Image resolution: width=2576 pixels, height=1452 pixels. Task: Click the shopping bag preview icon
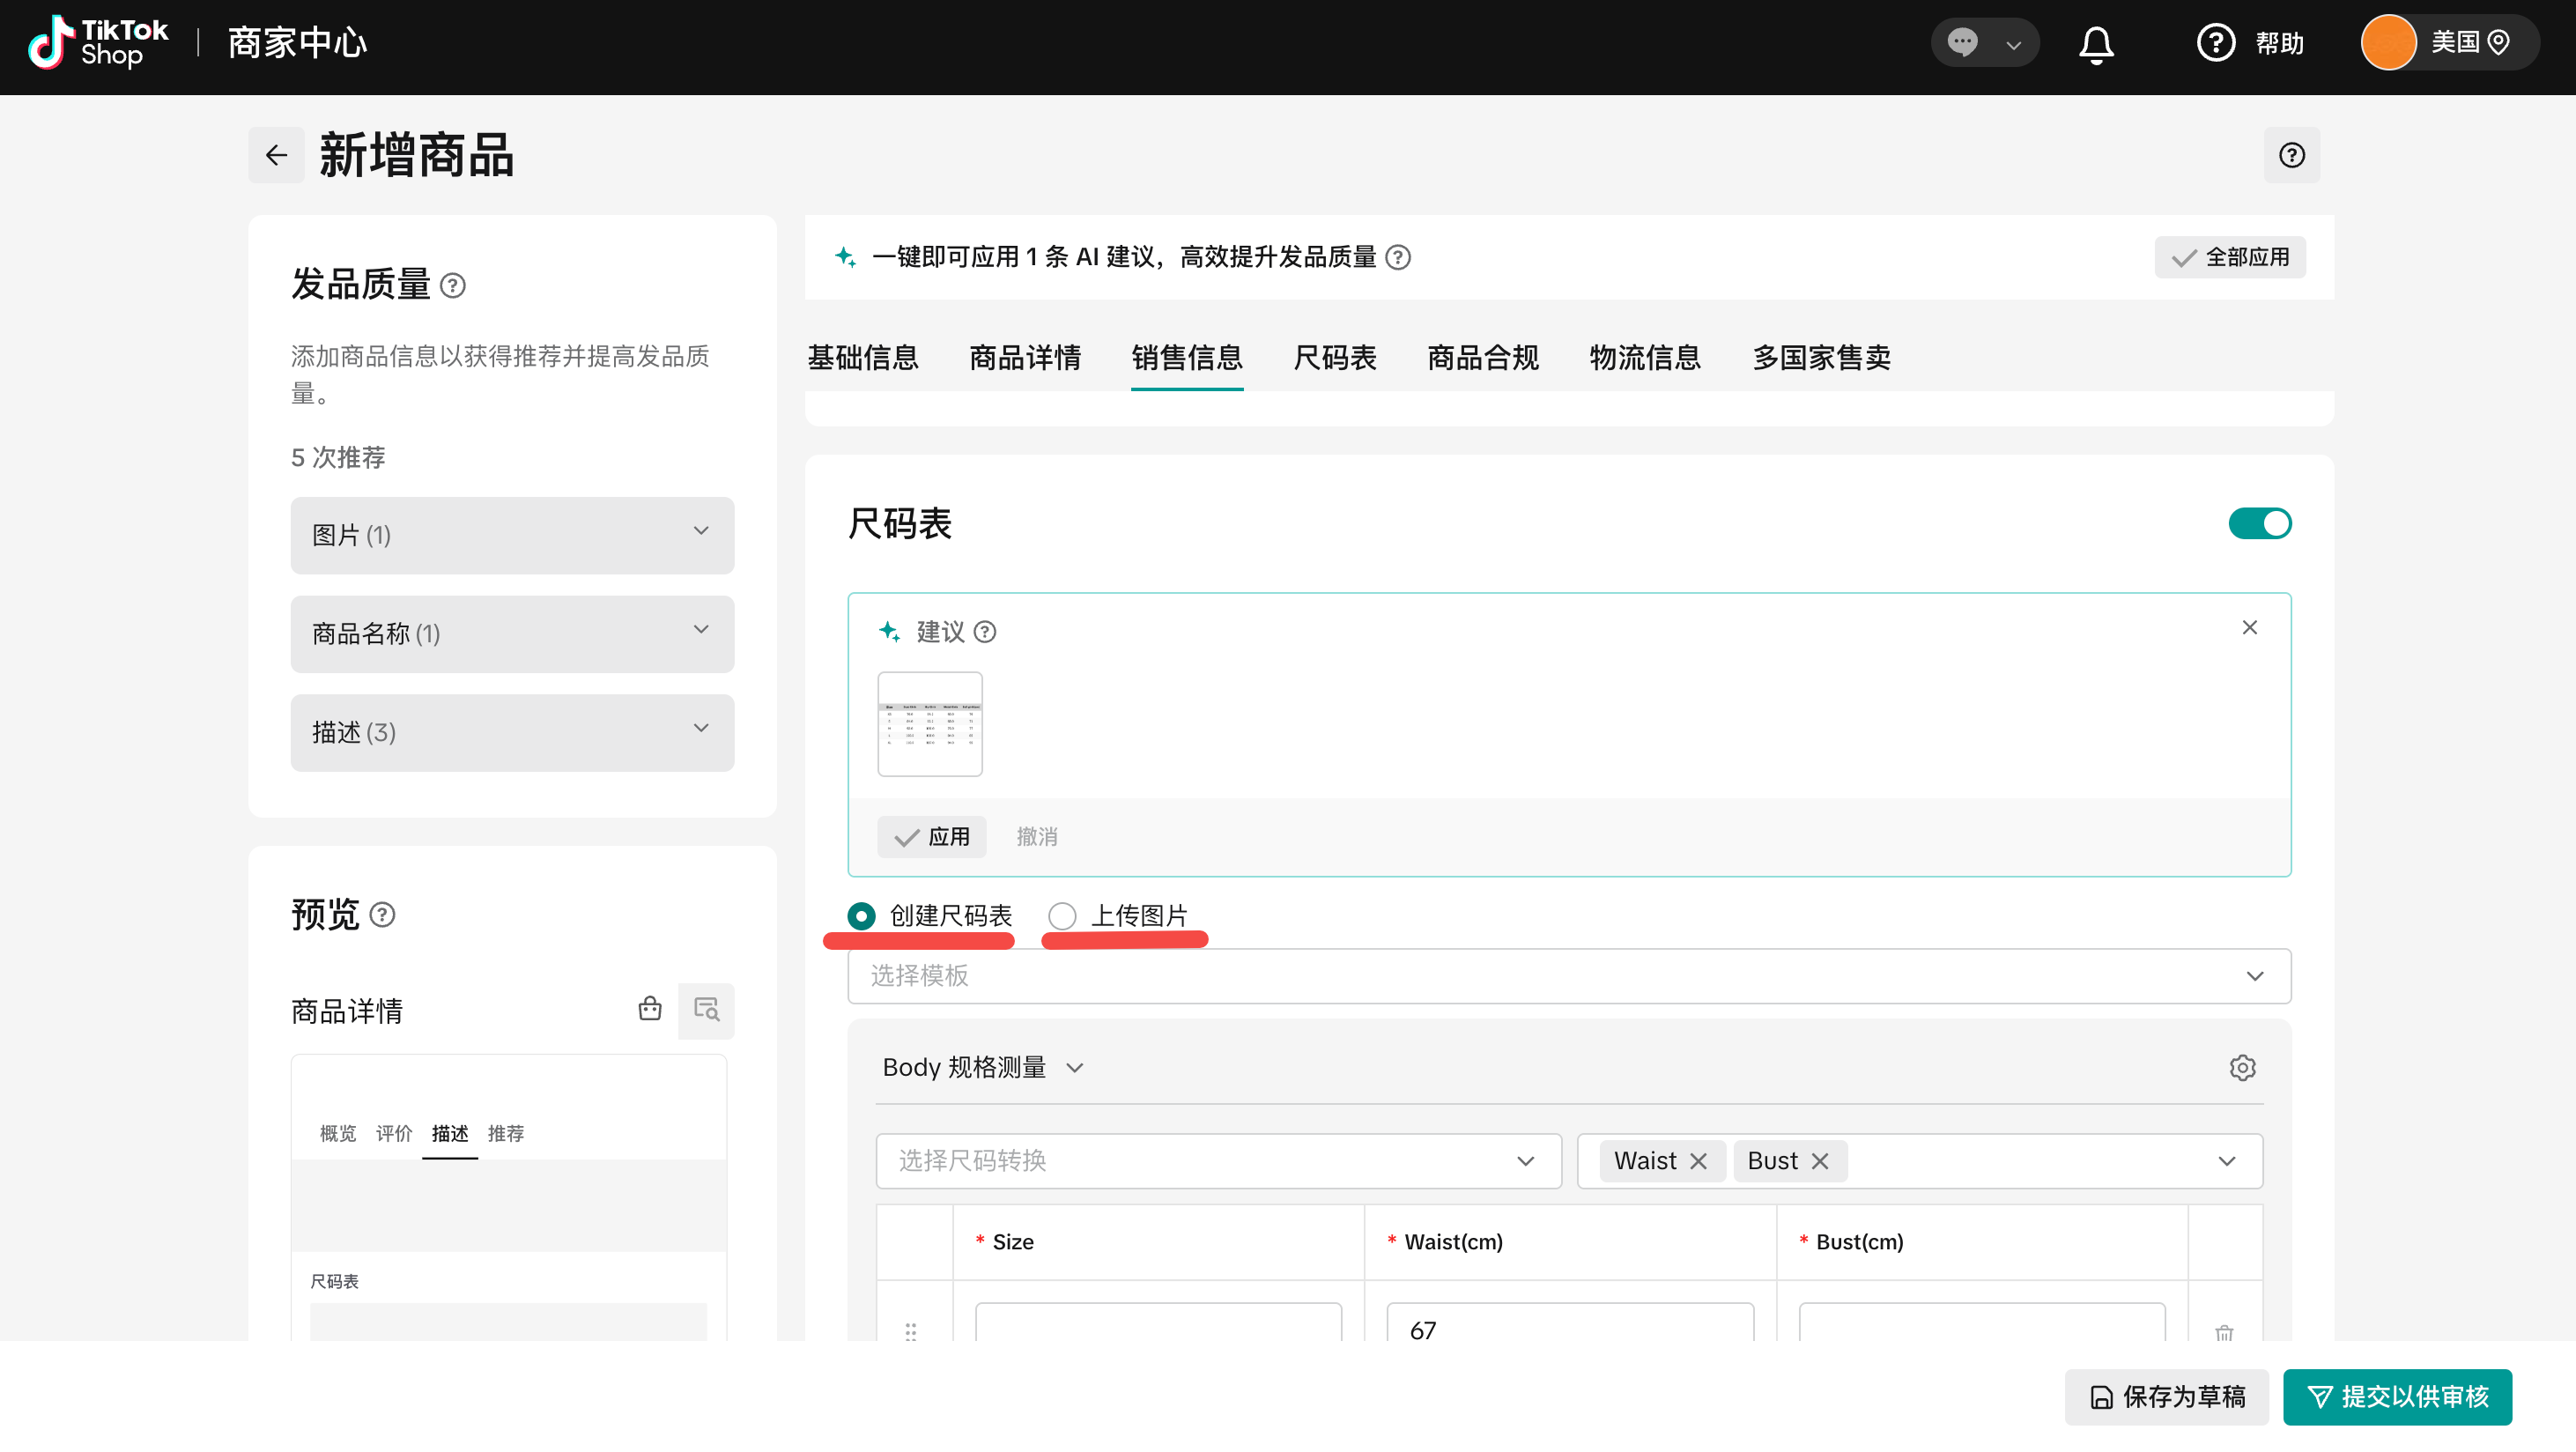point(650,1009)
